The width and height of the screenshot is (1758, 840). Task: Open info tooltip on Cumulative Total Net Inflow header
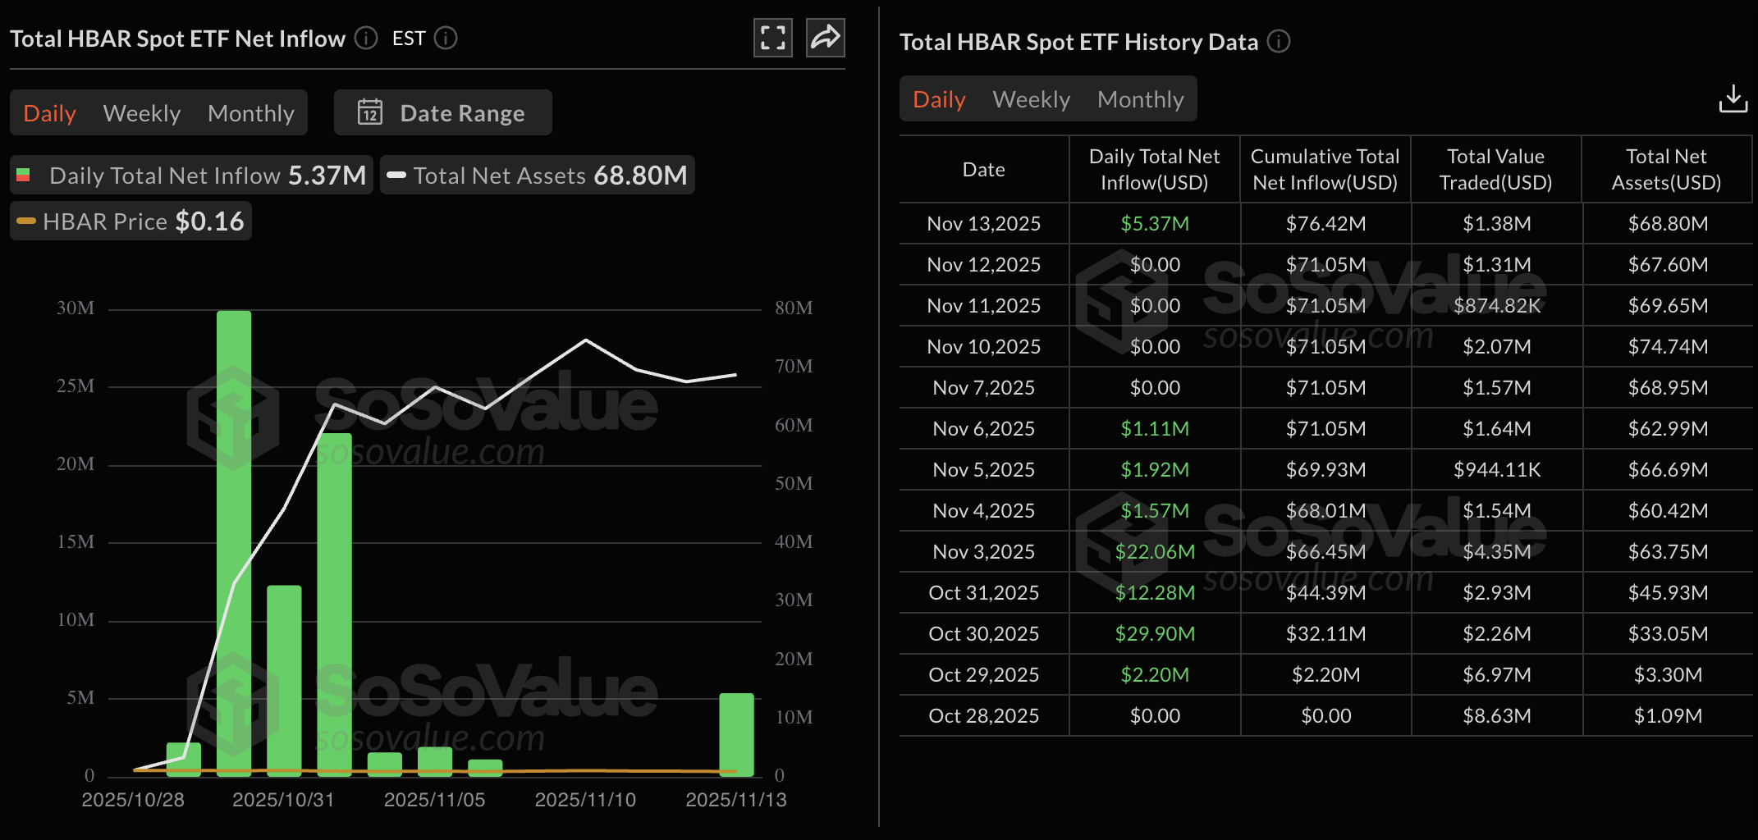(1325, 169)
